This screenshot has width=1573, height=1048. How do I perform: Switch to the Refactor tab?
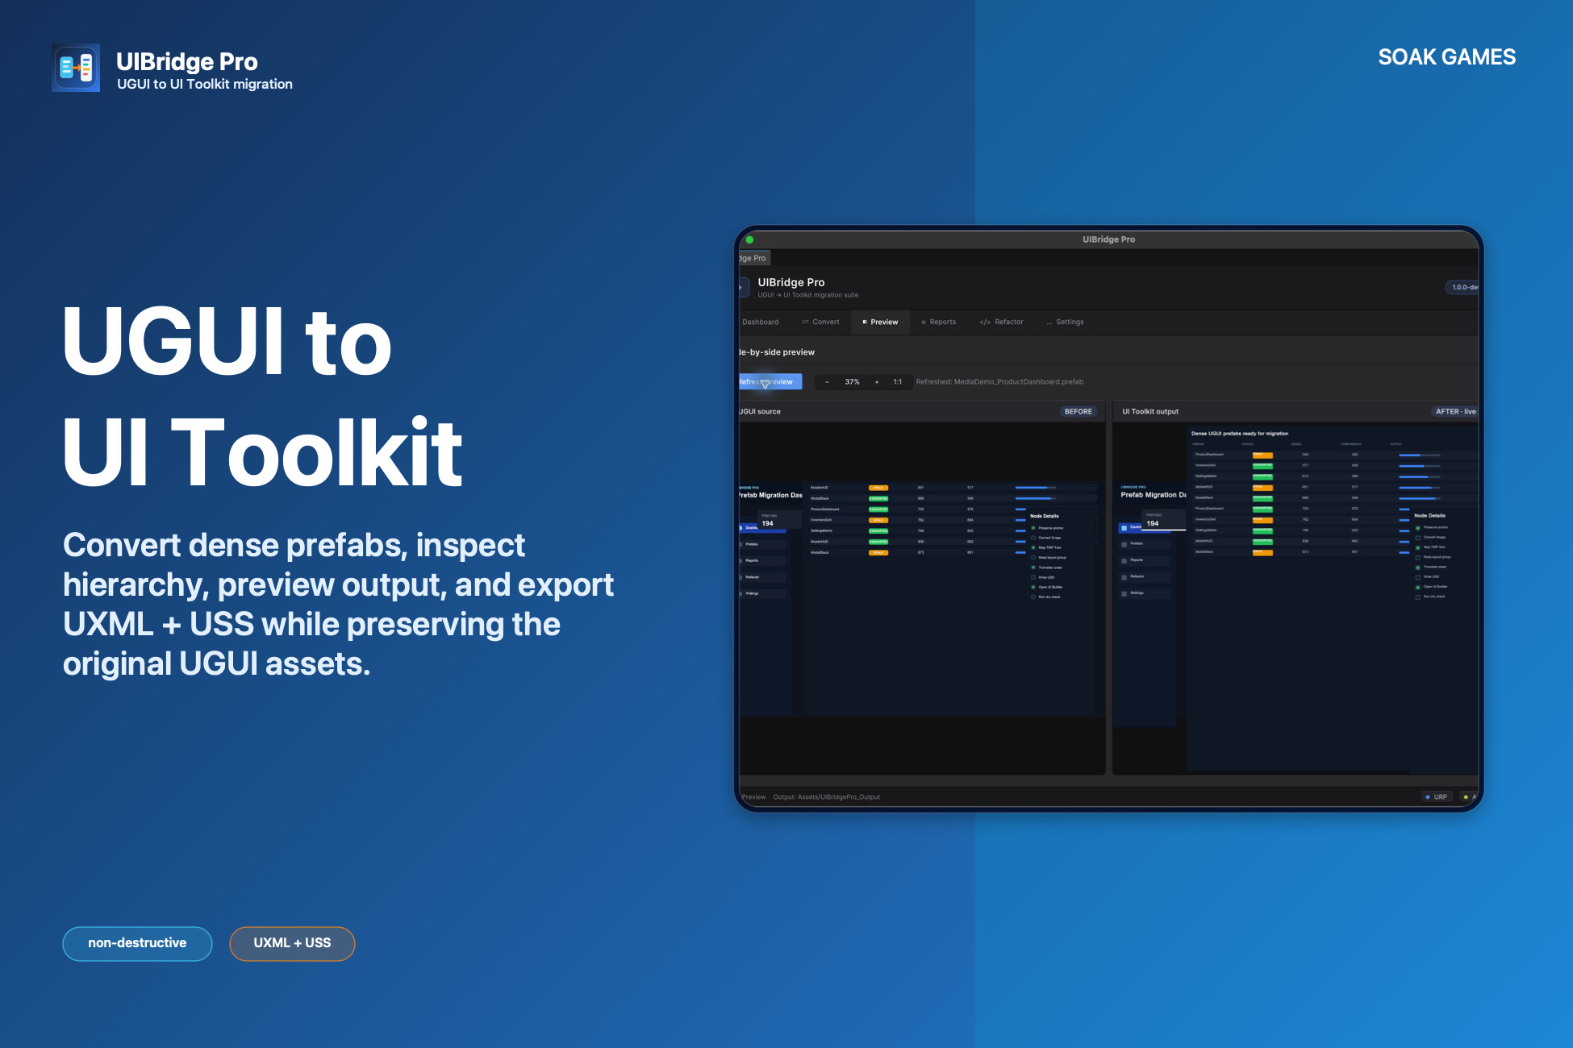pos(1001,322)
